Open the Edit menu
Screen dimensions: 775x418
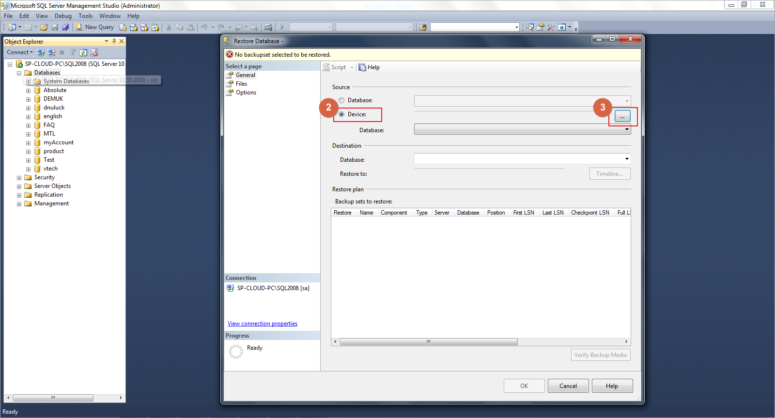[x=24, y=16]
